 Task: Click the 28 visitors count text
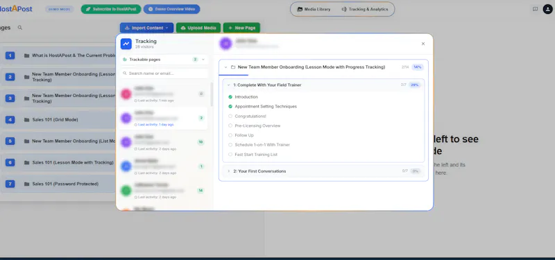(x=144, y=46)
